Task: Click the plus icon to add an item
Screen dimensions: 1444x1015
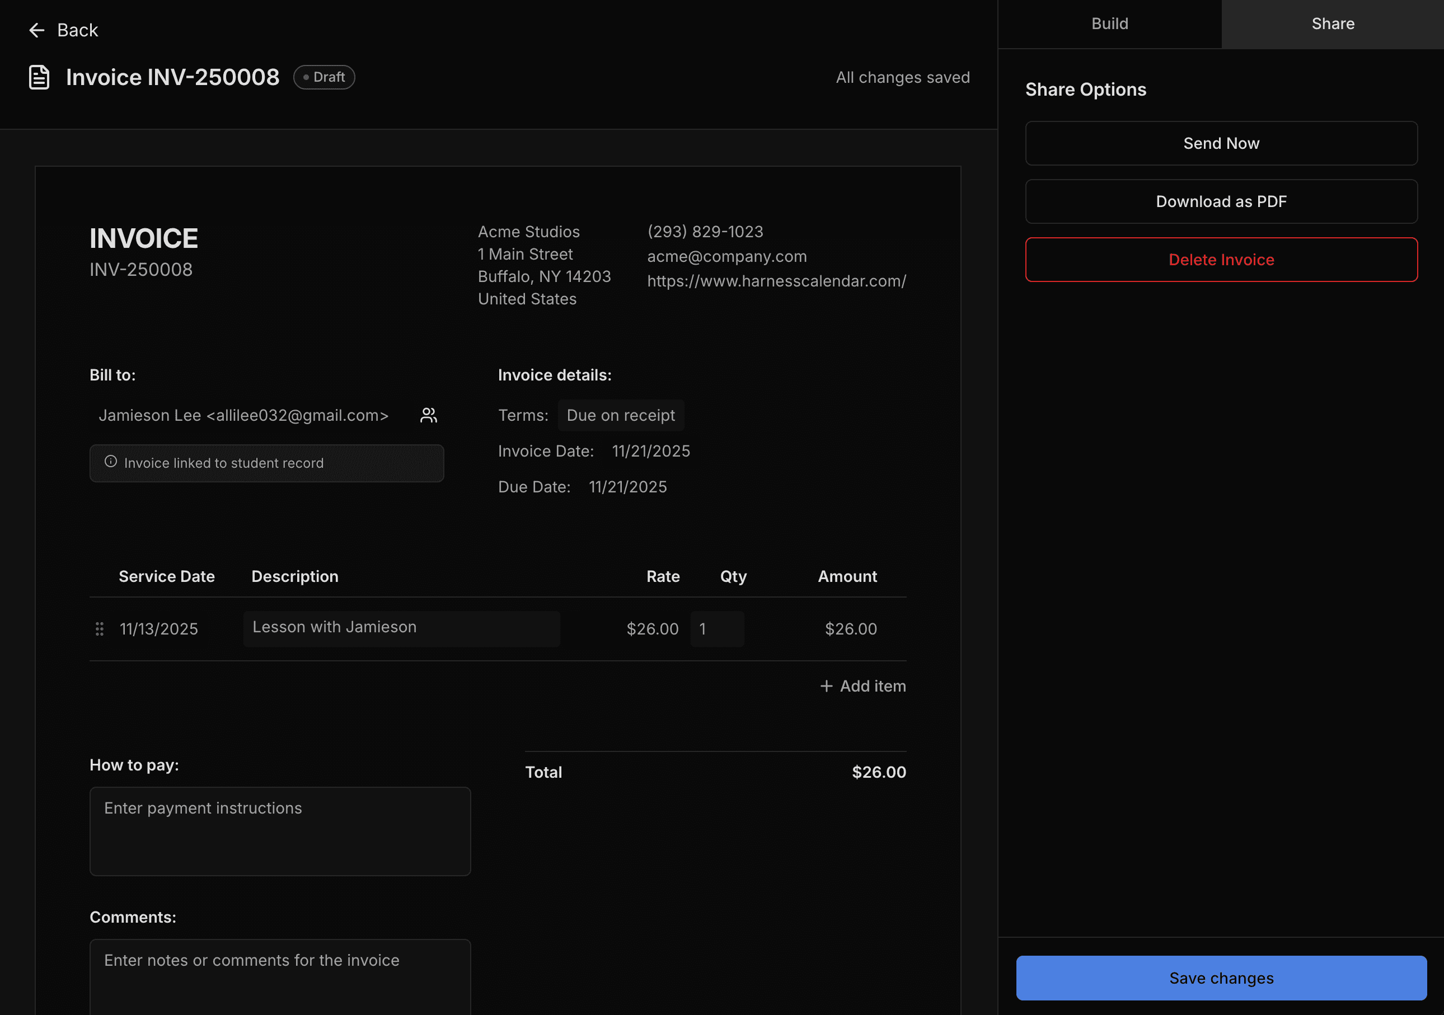Action: (x=827, y=685)
